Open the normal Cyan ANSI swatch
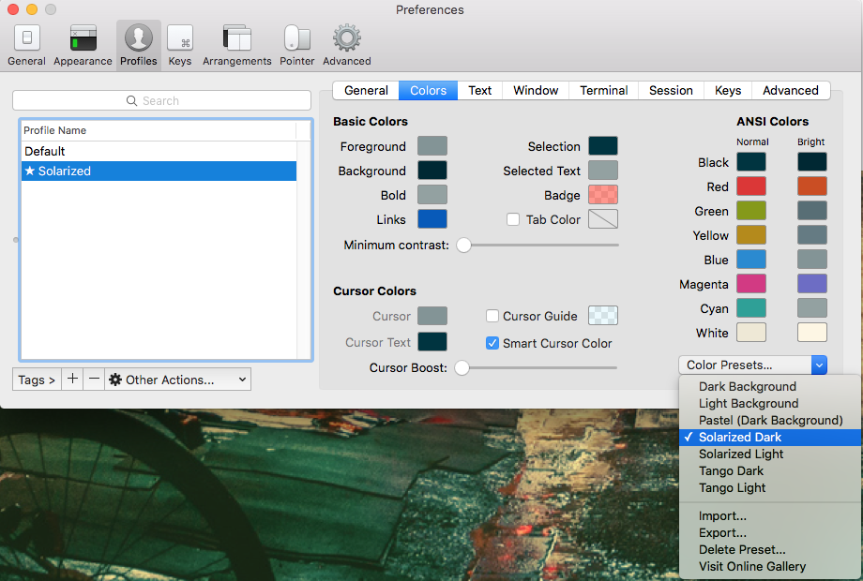The height and width of the screenshot is (581, 863). click(x=751, y=307)
